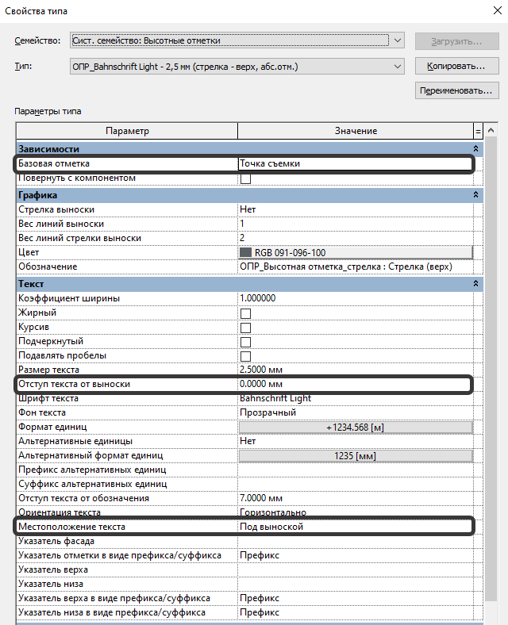Viewport: 508px width, 625px height.
Task: Open Формат единиц +1234.568 [м] button
Action: (356, 428)
